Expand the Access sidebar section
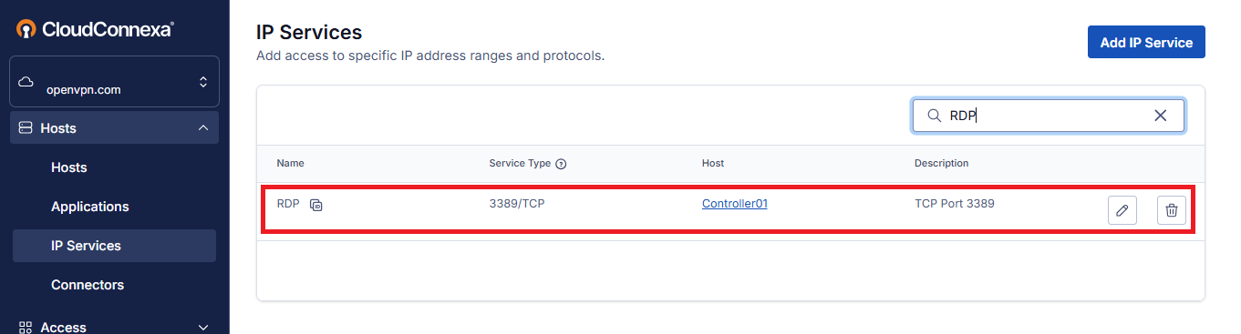 pyautogui.click(x=202, y=327)
